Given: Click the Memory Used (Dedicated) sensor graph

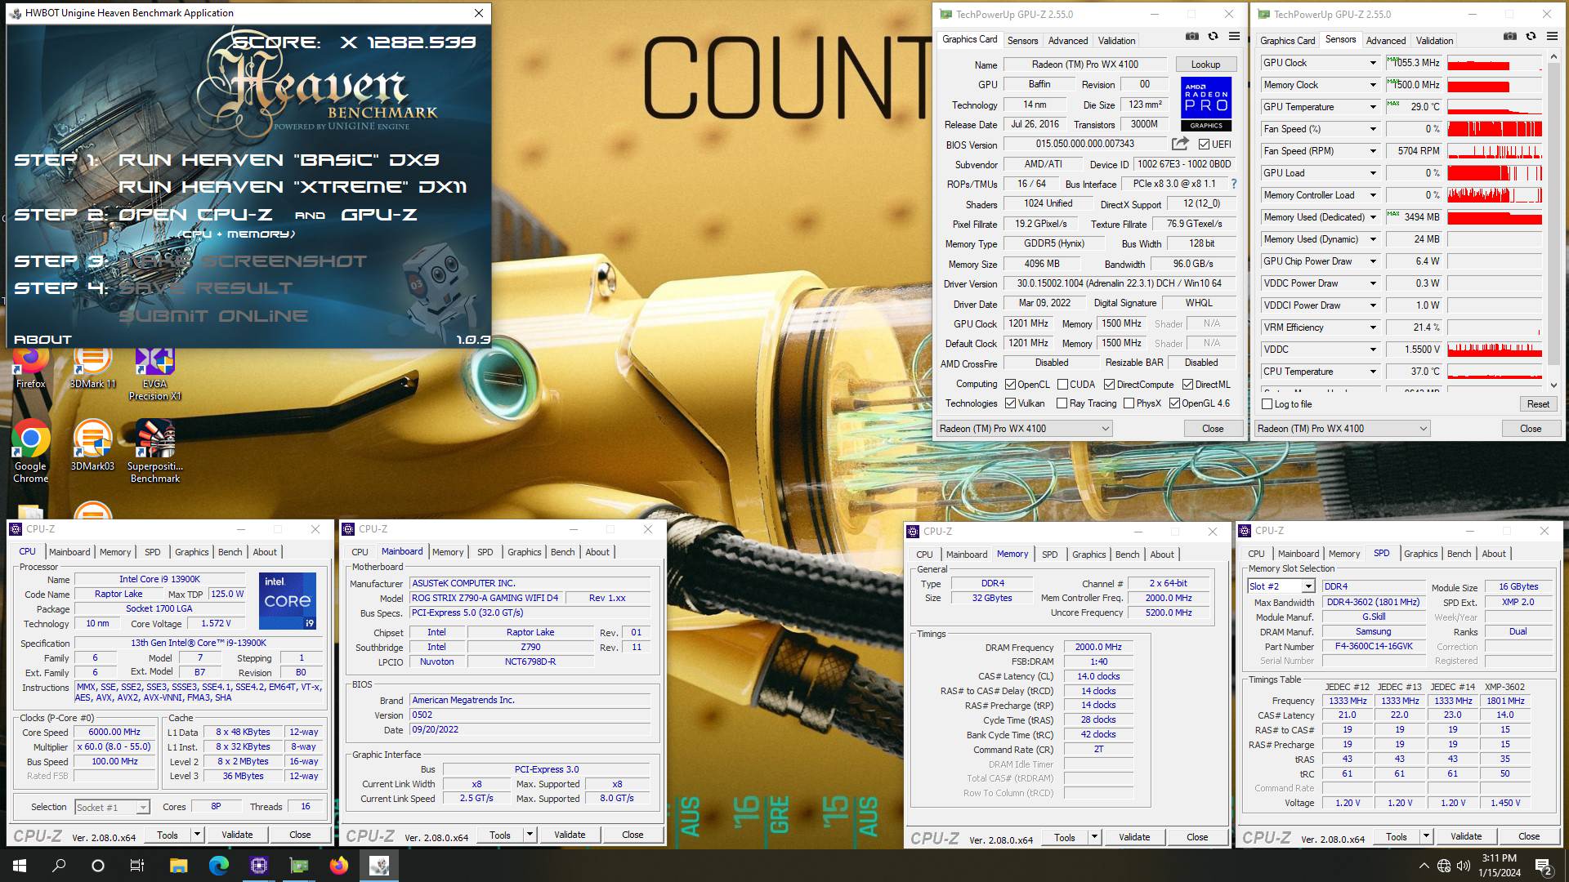Looking at the screenshot, I should click(1495, 217).
